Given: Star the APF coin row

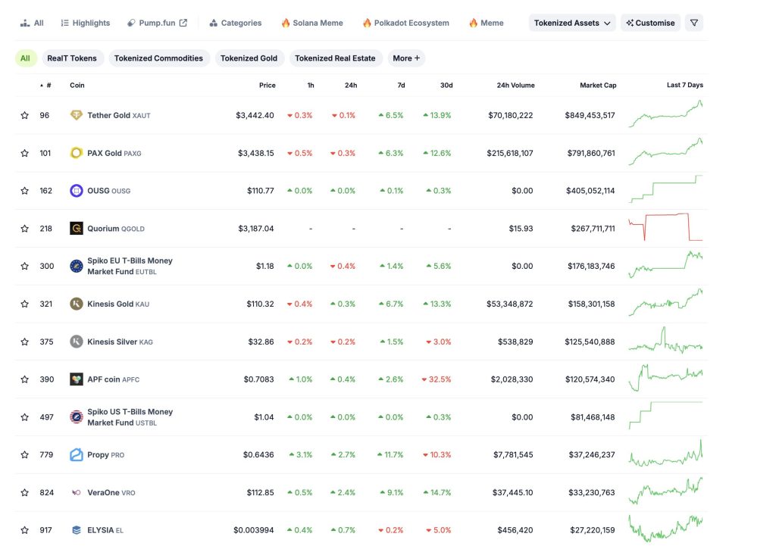Looking at the screenshot, I should point(25,379).
